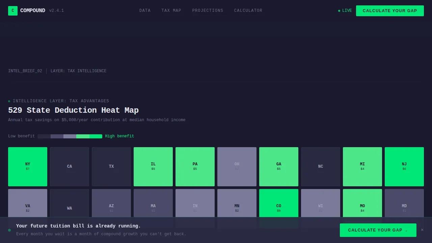Click the INTEL_BRIEF_02 label
432x243 pixels.
(25, 71)
